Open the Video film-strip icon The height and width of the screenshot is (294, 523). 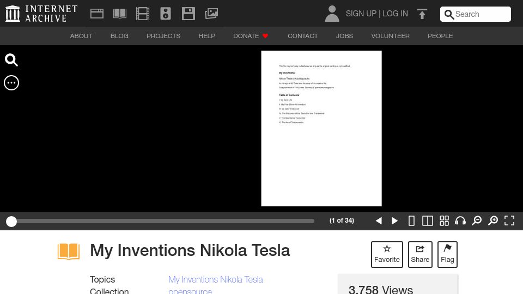[143, 14]
